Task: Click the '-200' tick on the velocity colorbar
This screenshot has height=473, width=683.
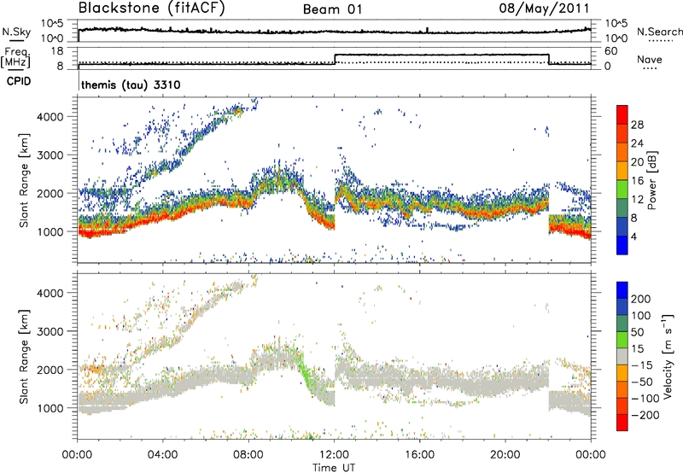Action: (645, 415)
